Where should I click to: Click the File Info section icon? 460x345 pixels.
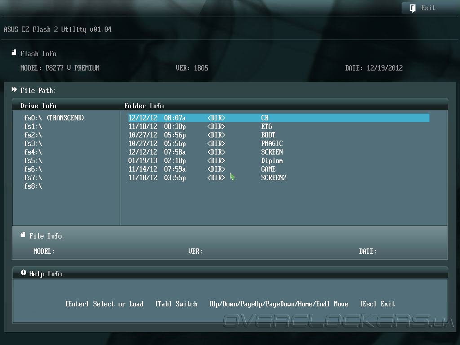tap(23, 234)
